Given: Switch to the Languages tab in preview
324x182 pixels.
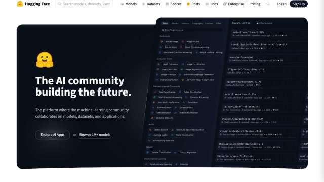Looking at the screenshot, I should tap(197, 23).
